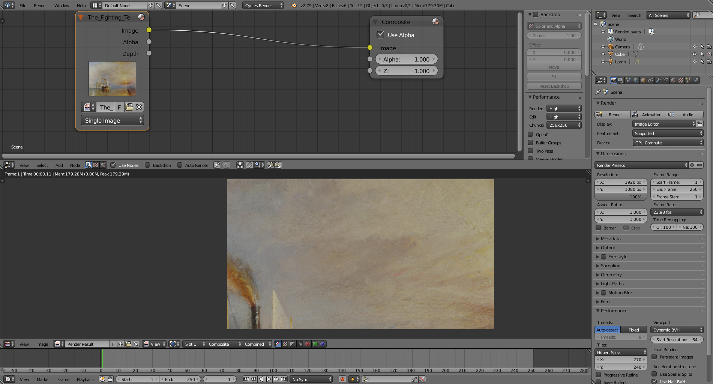Screen dimensions: 713x384
Task: Click the copy nodes icon in the node header
Action: tap(270, 165)
